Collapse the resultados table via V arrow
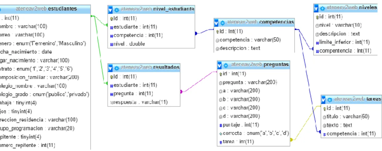The image size is (382, 151). pyautogui.click(x=110, y=68)
